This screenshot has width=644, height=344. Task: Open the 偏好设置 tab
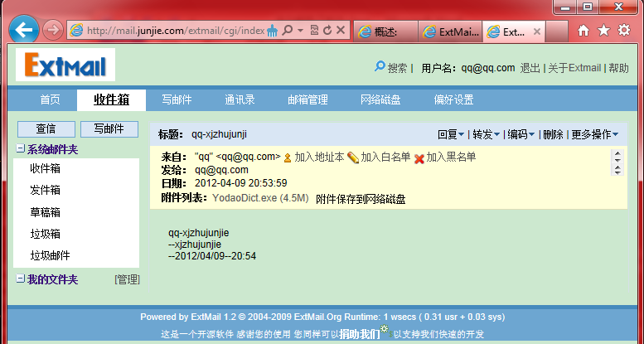453,99
